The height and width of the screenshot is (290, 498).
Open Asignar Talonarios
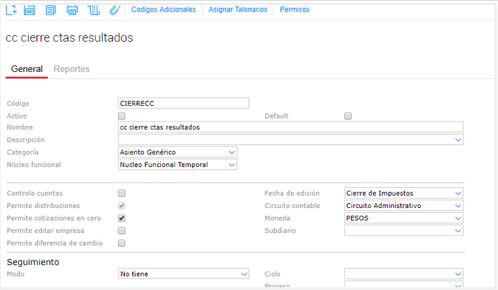(238, 9)
